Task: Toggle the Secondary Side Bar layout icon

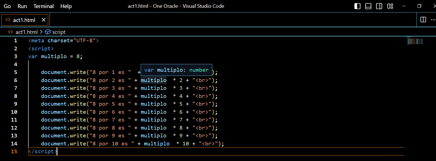Action: [379, 6]
